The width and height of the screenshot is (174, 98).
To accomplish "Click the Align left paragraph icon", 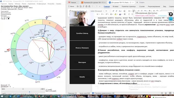I will [x=129, y=14].
